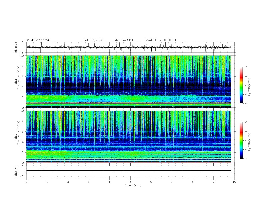Image resolution: width=264 pixels, height=204 pixels.
Task: Click tick label "1" on the time axis
Action: [x=47, y=182]
